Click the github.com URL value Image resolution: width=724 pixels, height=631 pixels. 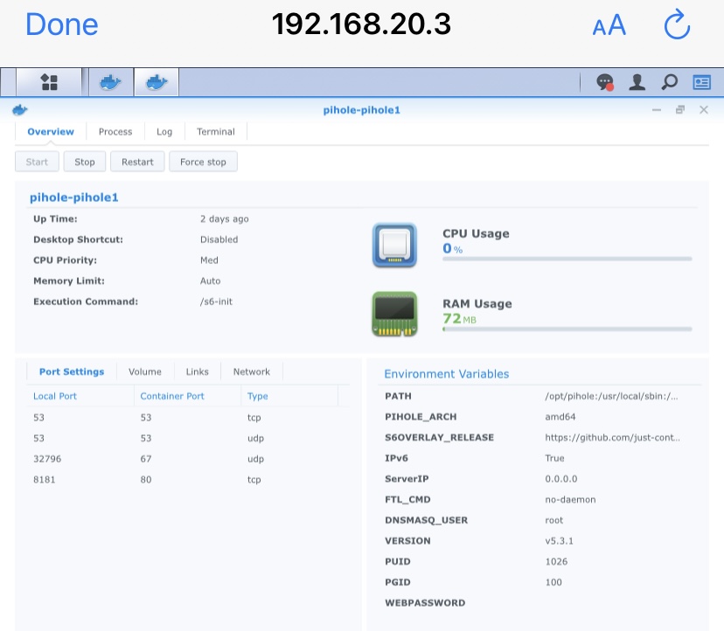[x=612, y=438]
